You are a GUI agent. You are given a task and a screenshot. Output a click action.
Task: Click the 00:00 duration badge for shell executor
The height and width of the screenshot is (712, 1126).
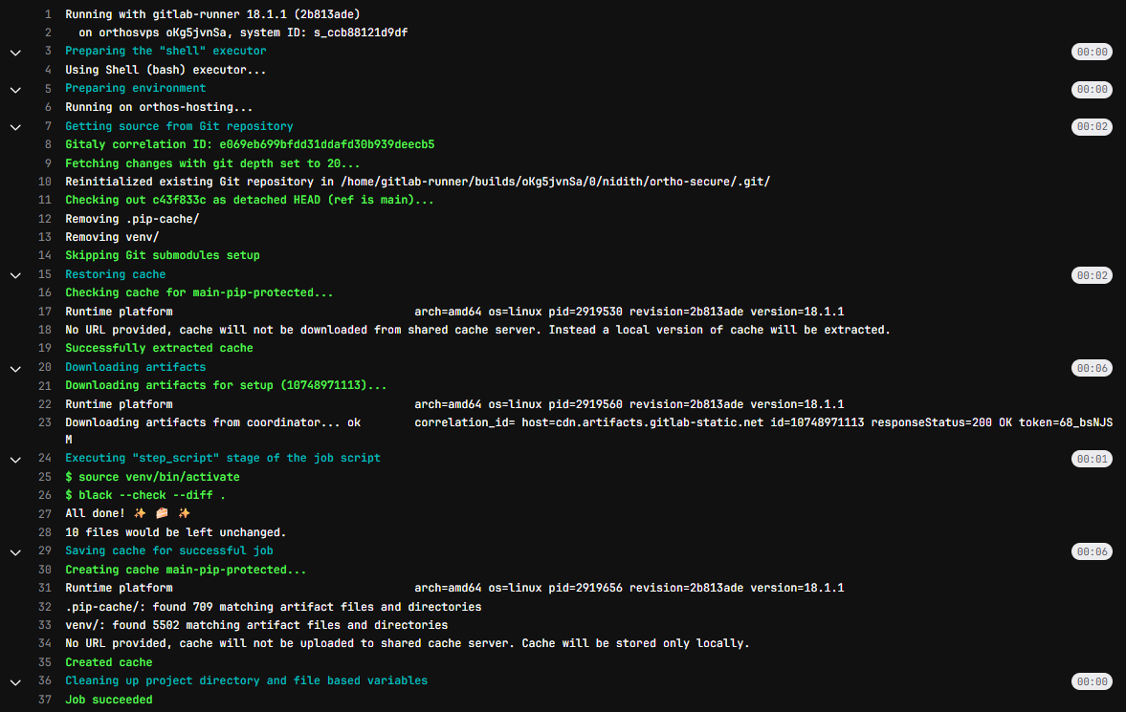(1092, 52)
